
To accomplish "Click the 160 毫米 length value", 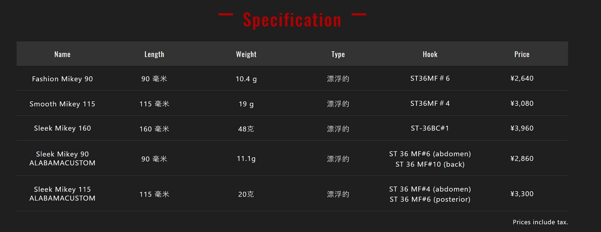I will tap(154, 129).
